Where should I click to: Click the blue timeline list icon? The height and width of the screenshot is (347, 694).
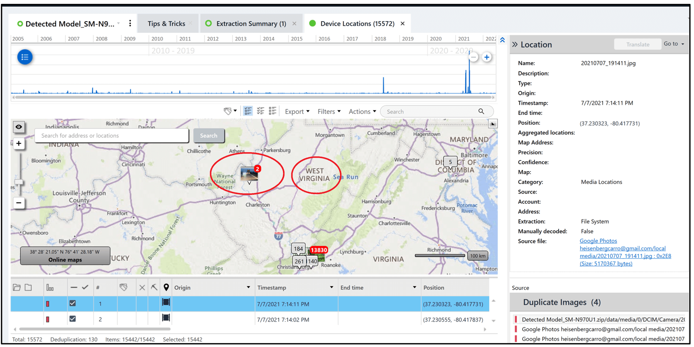[x=25, y=57]
